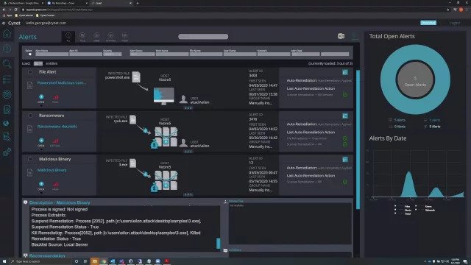471x265 pixels.
Task: Export alerts using the Excel icon
Action: 341,36
